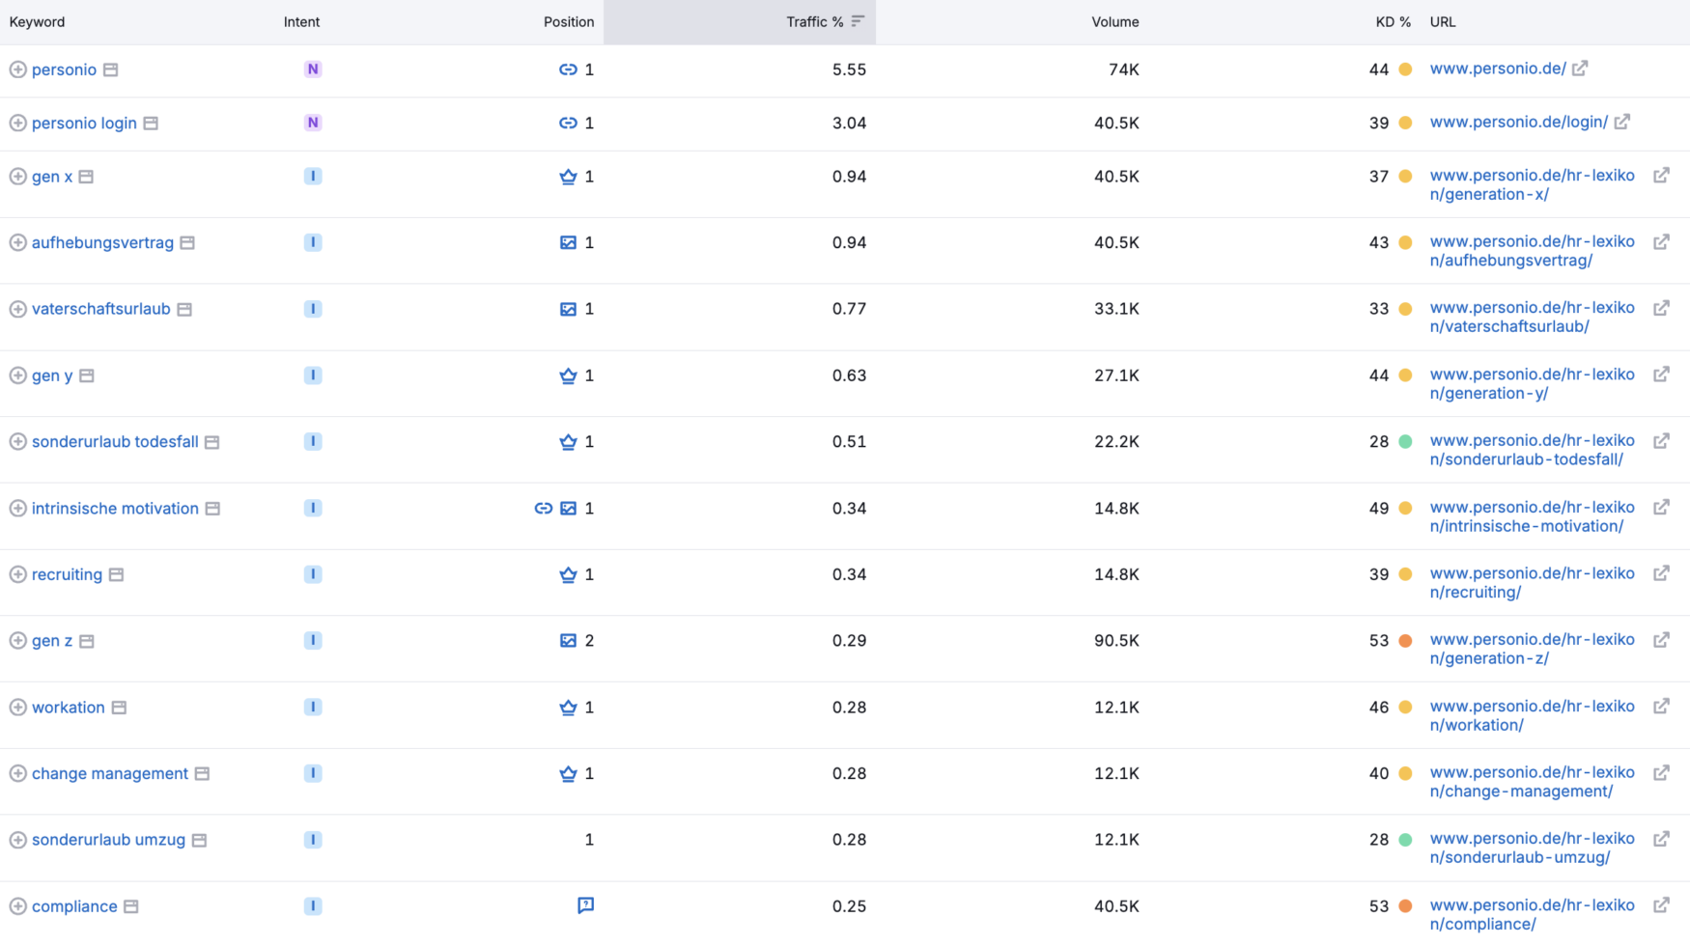Click the green KD dot for "sonderurlaub todesfall"

1406,441
